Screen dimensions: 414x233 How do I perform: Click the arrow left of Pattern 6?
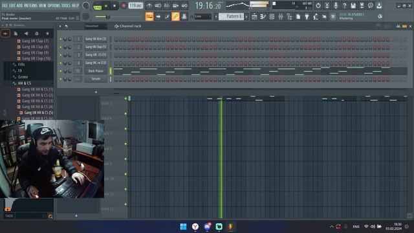[x=216, y=17]
